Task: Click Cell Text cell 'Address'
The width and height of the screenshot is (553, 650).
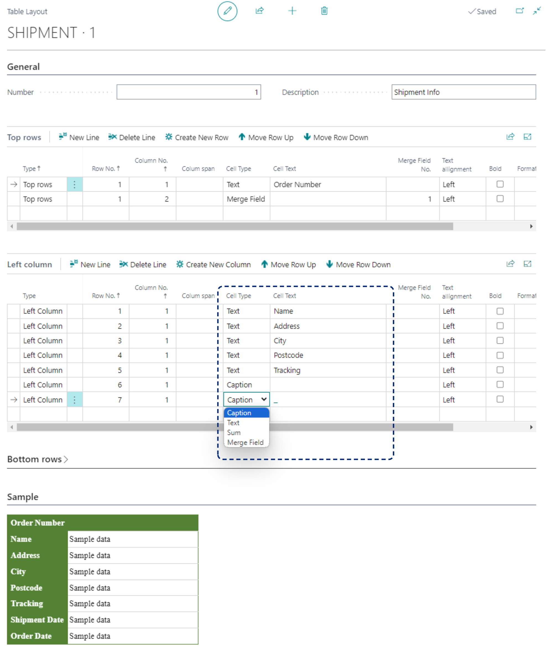Action: (328, 326)
